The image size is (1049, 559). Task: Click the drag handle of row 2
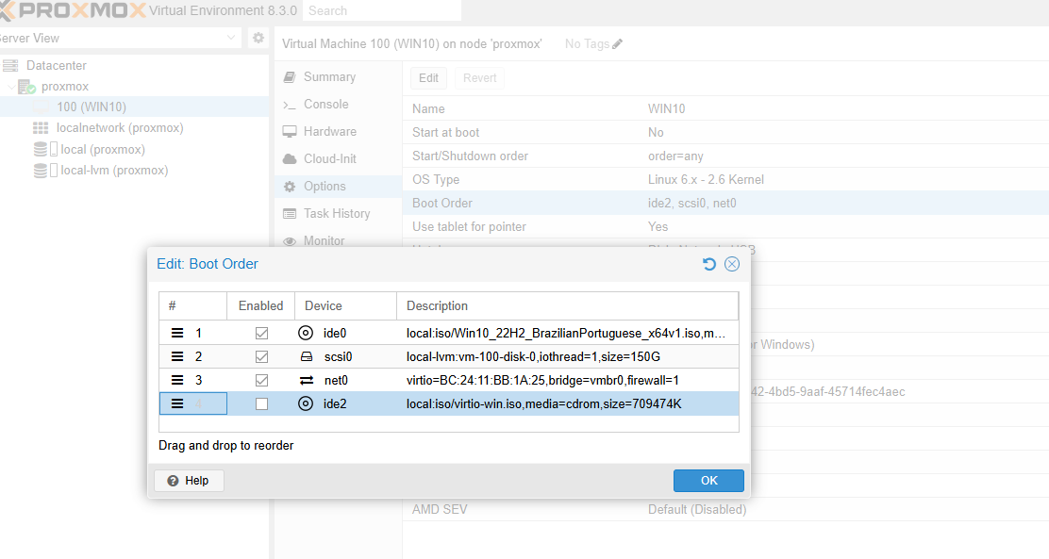177,356
